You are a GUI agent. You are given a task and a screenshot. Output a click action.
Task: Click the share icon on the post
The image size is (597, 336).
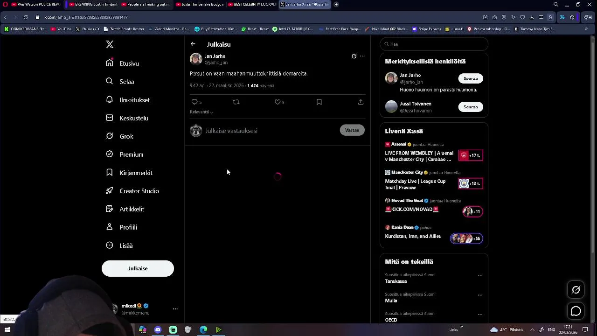click(x=361, y=102)
